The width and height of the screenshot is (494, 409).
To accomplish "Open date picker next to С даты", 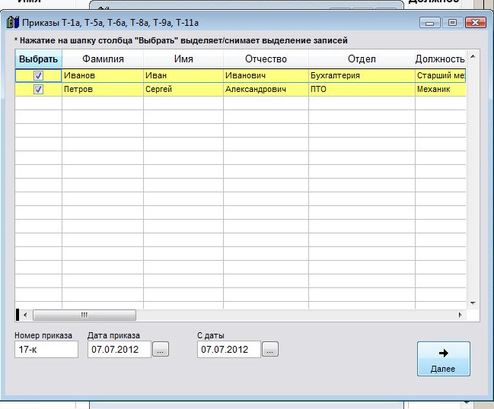I will (x=270, y=350).
